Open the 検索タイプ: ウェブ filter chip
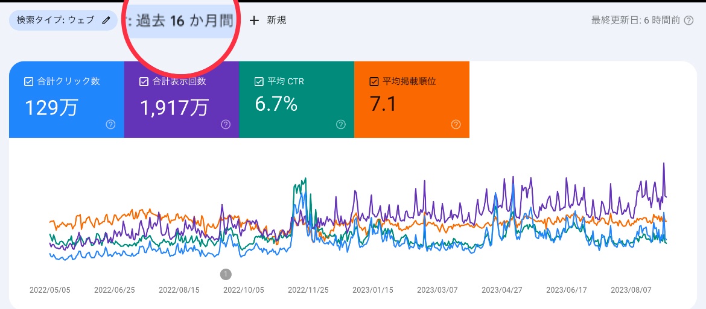The image size is (706, 309). coord(63,20)
